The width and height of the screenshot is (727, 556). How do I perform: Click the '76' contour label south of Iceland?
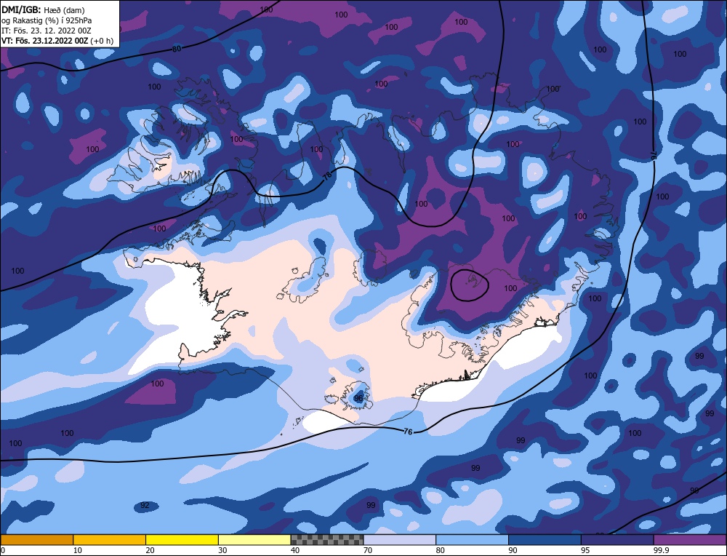408,432
